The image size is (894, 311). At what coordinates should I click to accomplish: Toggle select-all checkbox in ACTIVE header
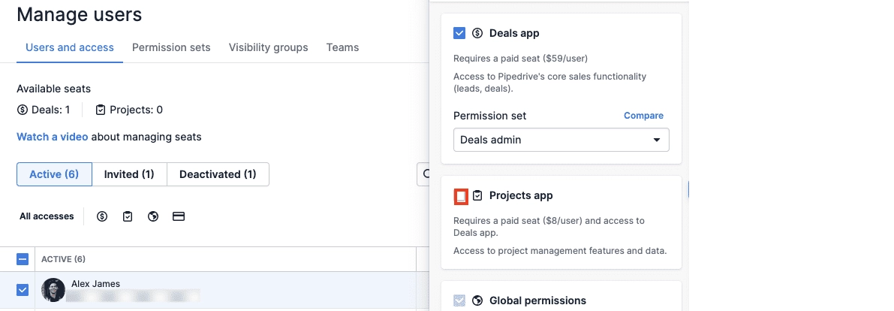tap(23, 259)
